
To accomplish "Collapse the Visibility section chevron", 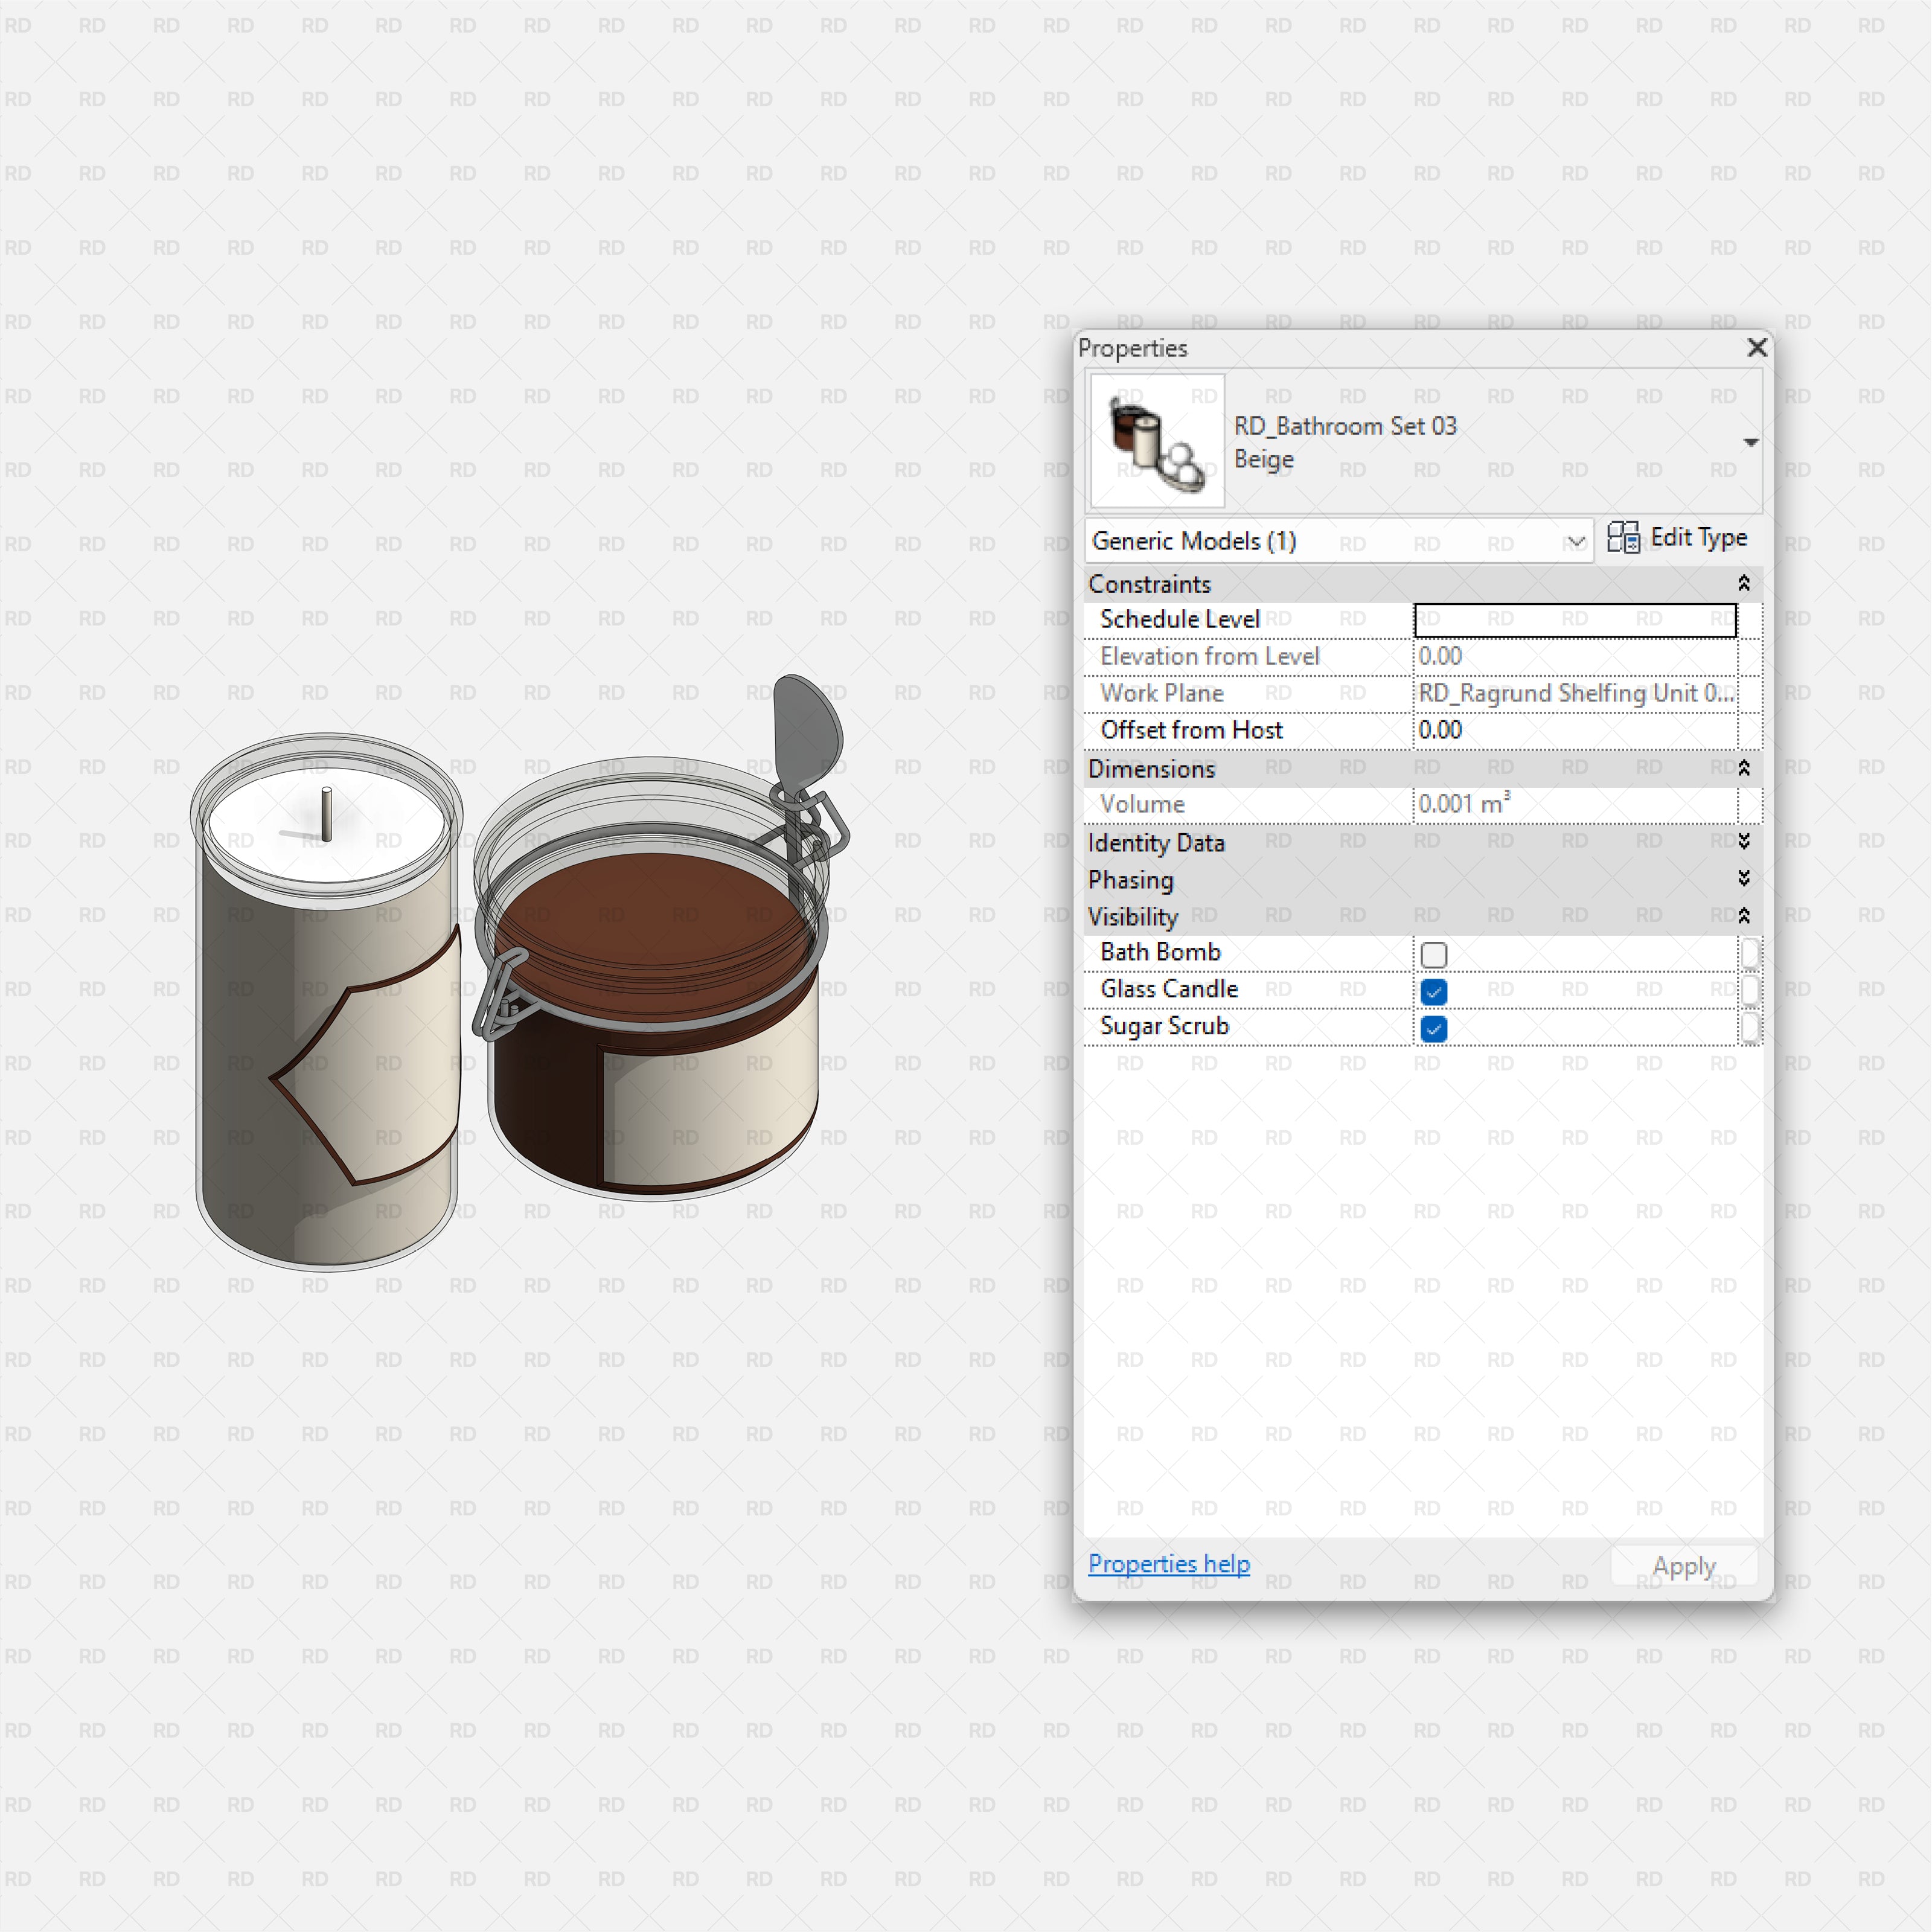I will pos(1743,916).
